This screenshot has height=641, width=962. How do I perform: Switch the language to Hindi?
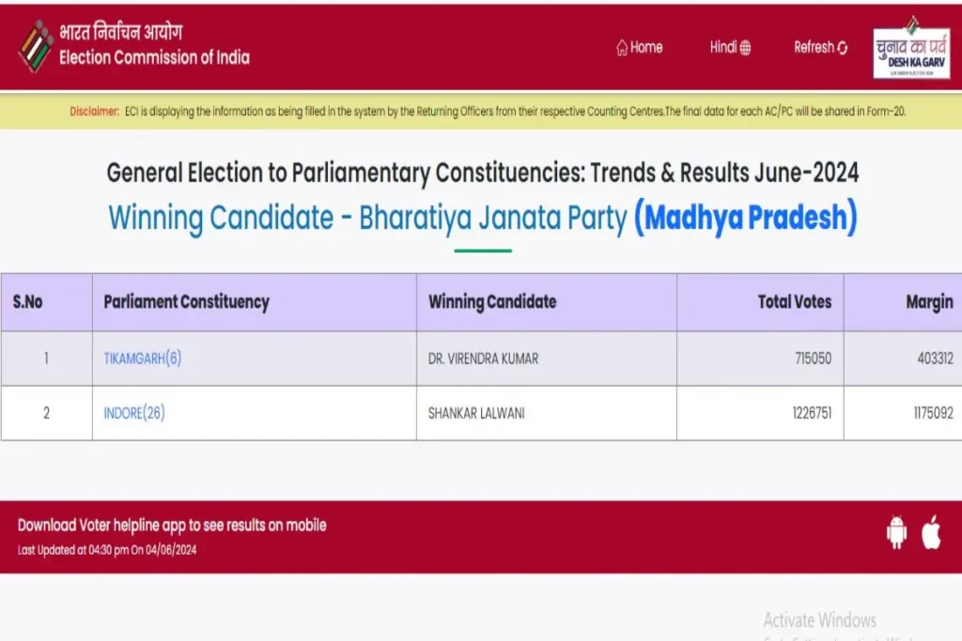coord(730,47)
